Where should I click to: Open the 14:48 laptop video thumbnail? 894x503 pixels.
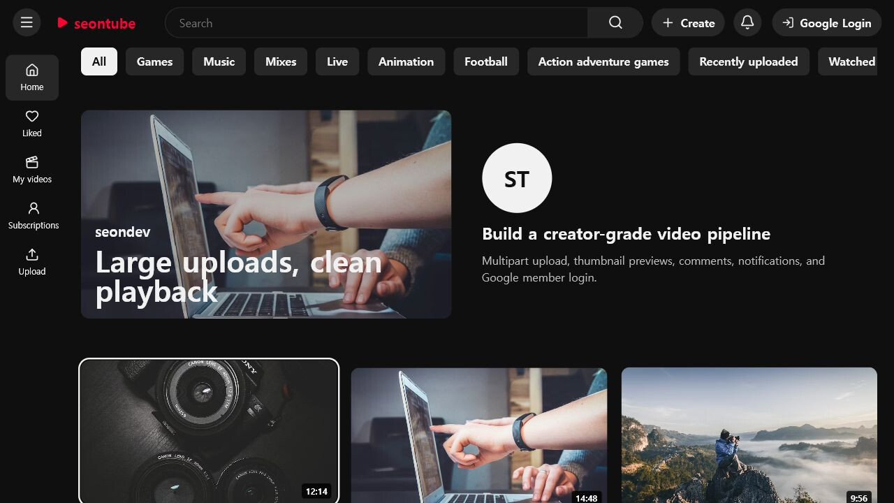point(479,435)
